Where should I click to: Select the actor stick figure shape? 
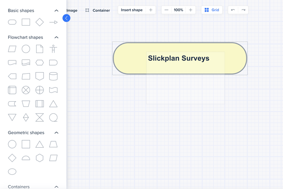53,49
